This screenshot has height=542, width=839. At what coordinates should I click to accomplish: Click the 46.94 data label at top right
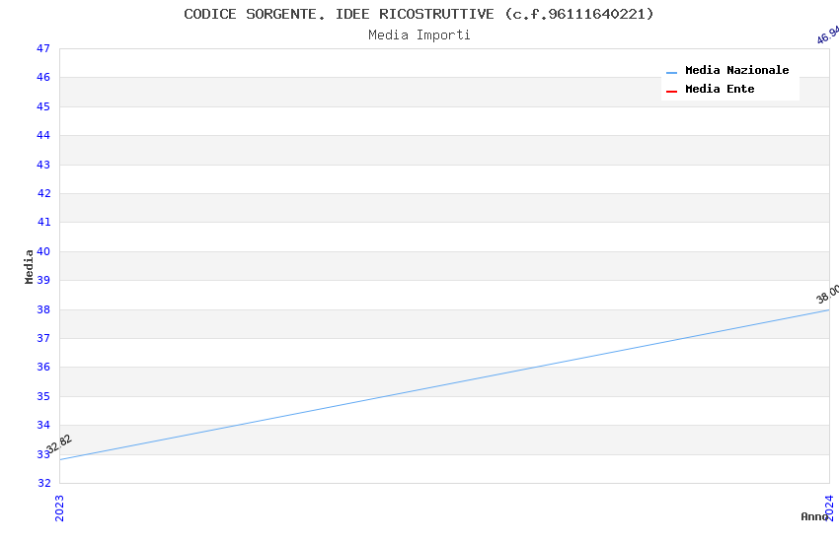828,34
